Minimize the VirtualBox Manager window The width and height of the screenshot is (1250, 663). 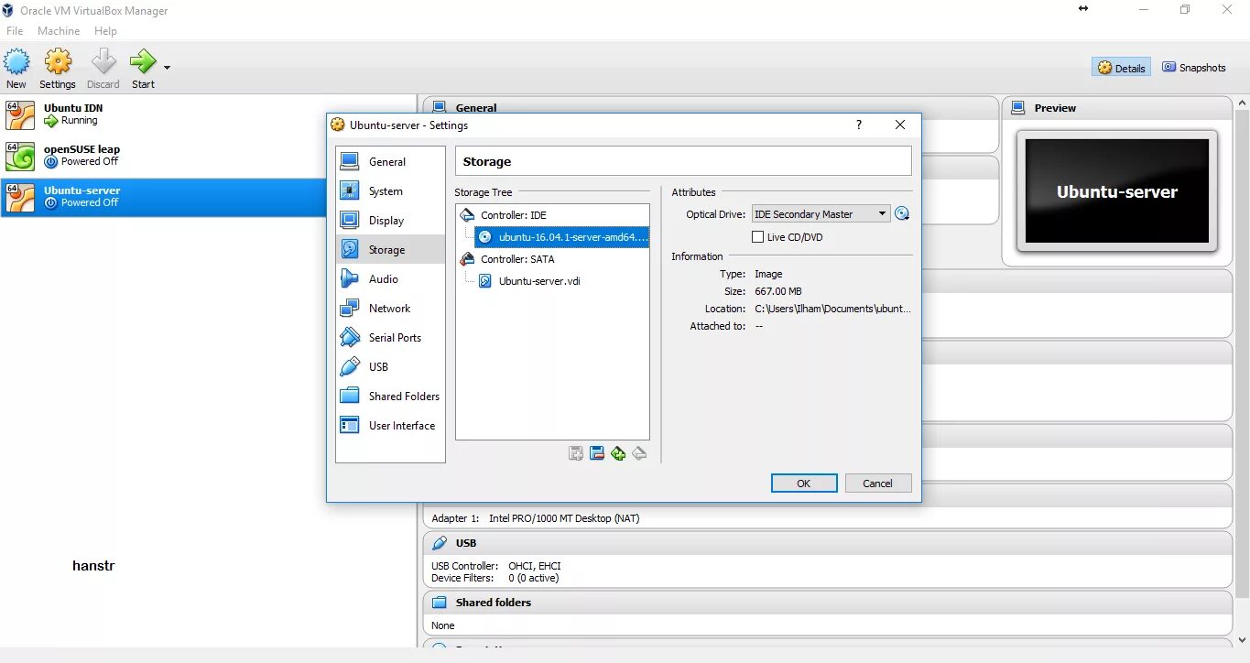click(x=1143, y=9)
